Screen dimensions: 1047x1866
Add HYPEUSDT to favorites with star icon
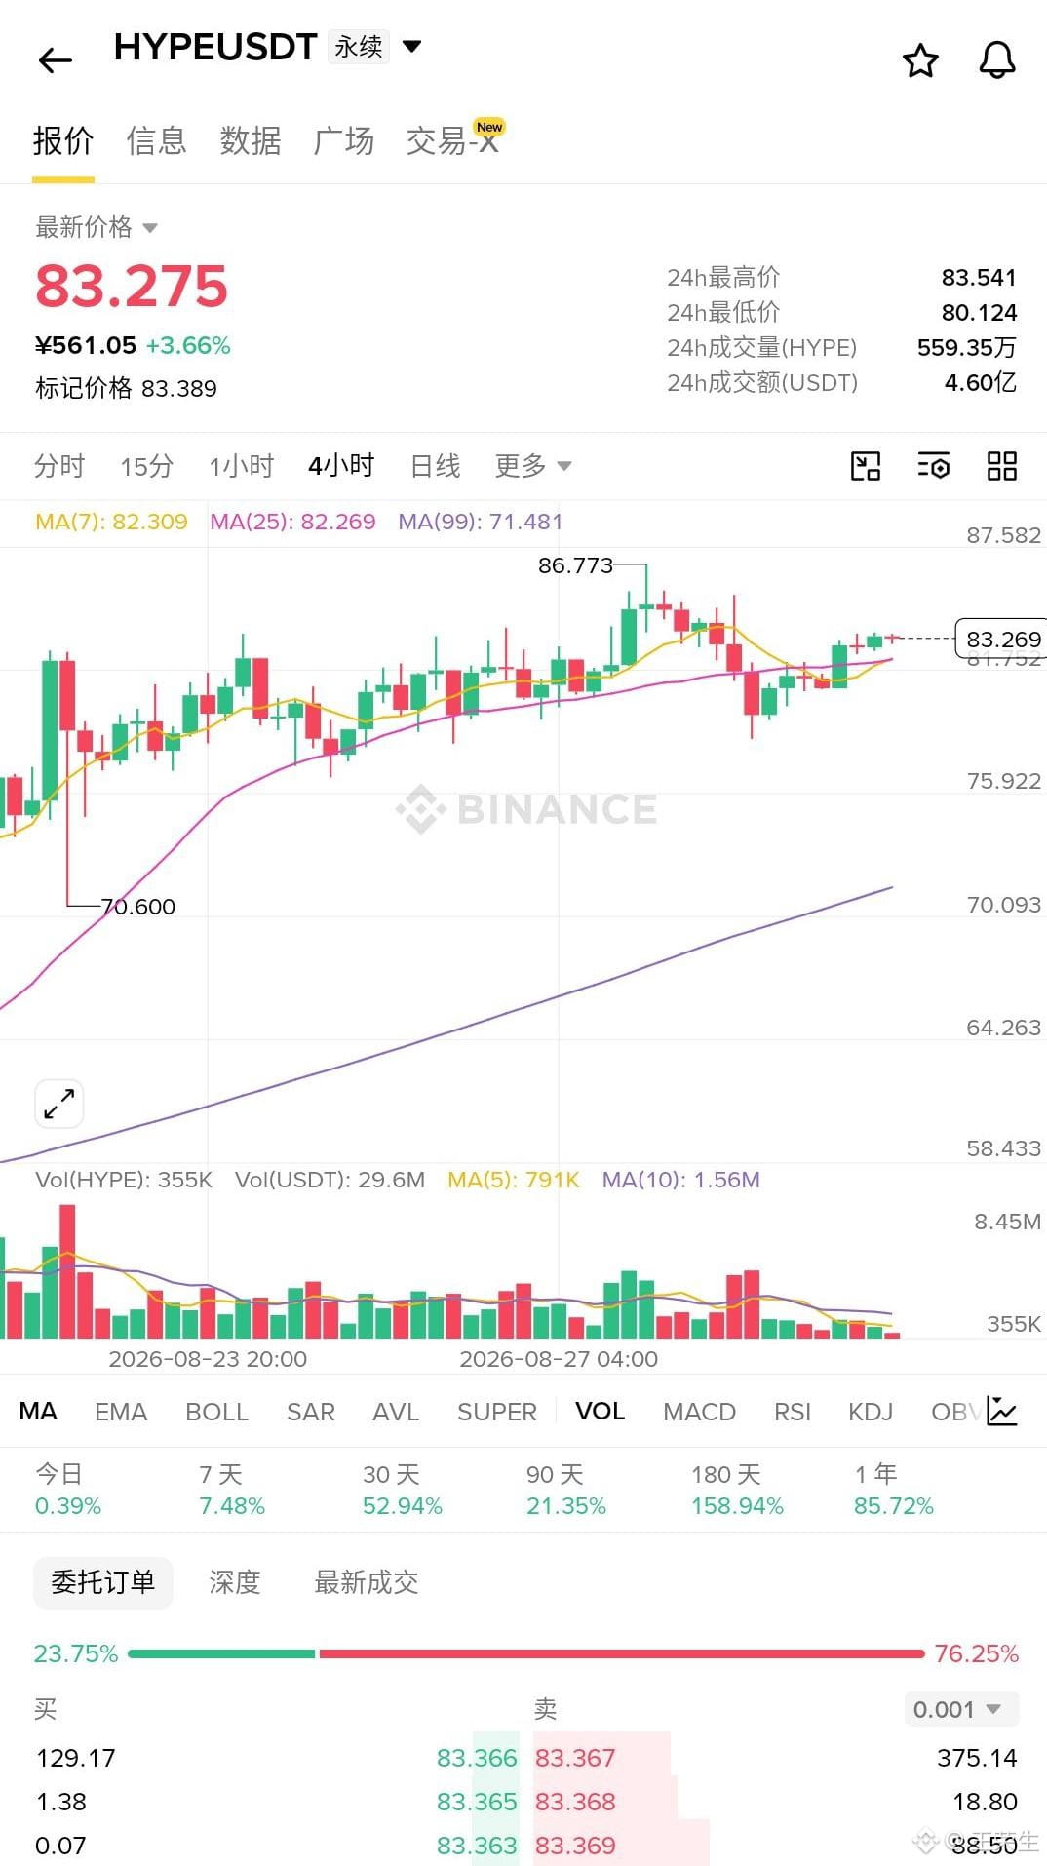920,60
